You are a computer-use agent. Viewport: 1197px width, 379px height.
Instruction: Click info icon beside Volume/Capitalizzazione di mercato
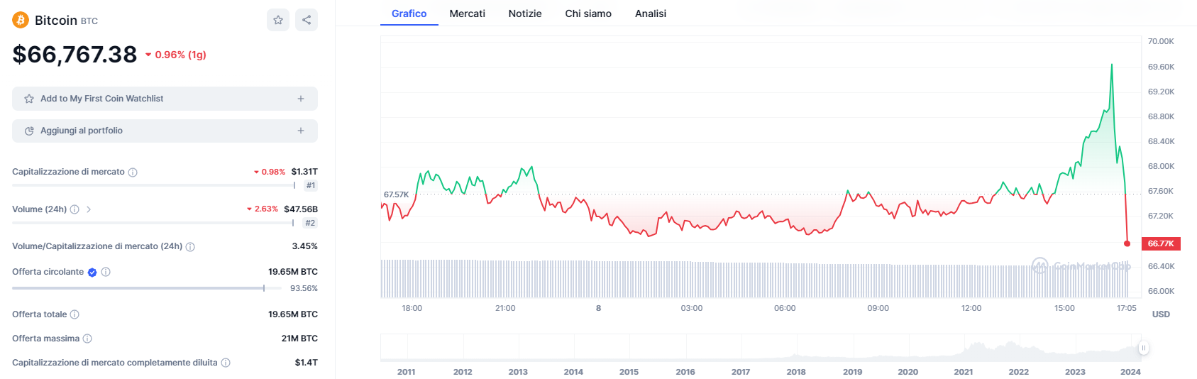(190, 247)
